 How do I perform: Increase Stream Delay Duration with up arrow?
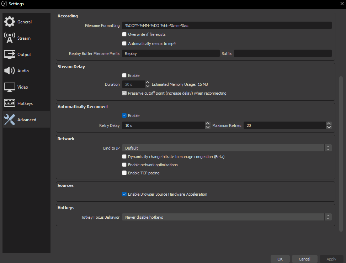(148, 83)
